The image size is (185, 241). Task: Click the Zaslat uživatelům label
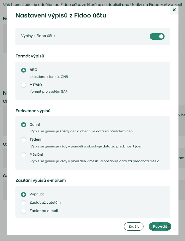tap(45, 203)
